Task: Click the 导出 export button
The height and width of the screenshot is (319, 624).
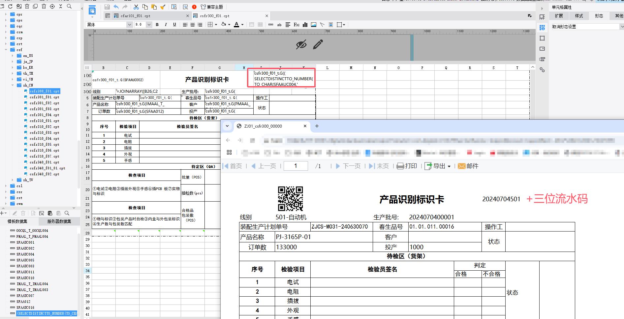Action: click(x=438, y=166)
